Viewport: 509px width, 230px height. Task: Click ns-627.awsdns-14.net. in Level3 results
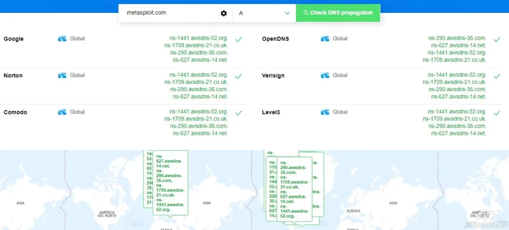459,133
